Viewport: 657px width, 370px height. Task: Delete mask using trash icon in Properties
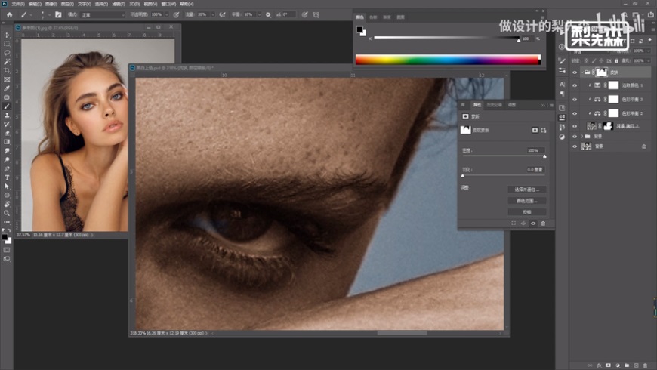click(x=542, y=224)
